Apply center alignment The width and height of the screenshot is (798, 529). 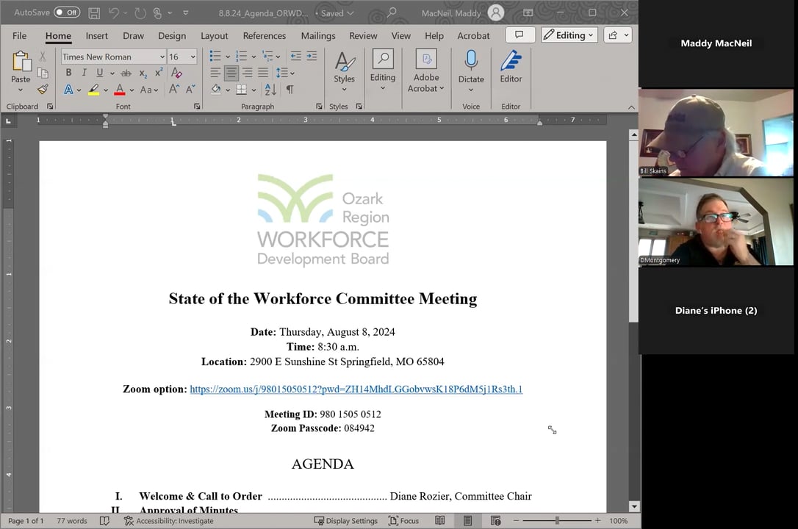pyautogui.click(x=231, y=72)
